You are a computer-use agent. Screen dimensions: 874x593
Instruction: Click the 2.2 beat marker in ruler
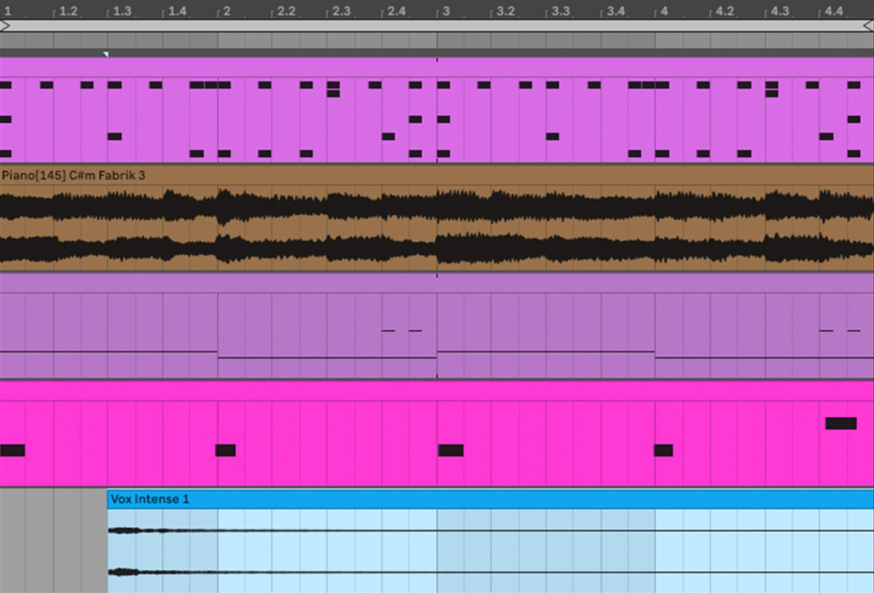pyautogui.click(x=287, y=11)
